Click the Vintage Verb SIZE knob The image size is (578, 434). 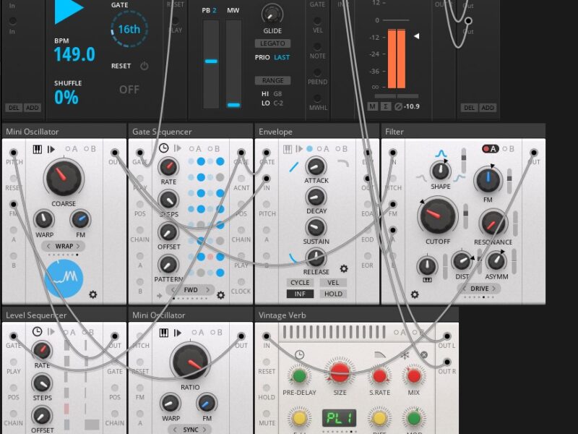tap(340, 373)
